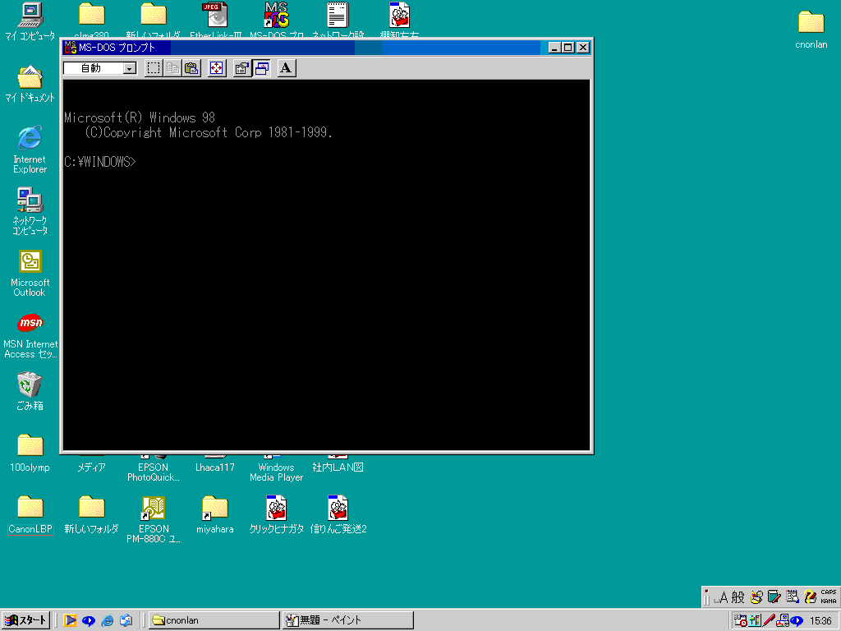Screen dimensions: 841x631
Task: Select the JPEG image desktop icon
Action: click(x=215, y=21)
